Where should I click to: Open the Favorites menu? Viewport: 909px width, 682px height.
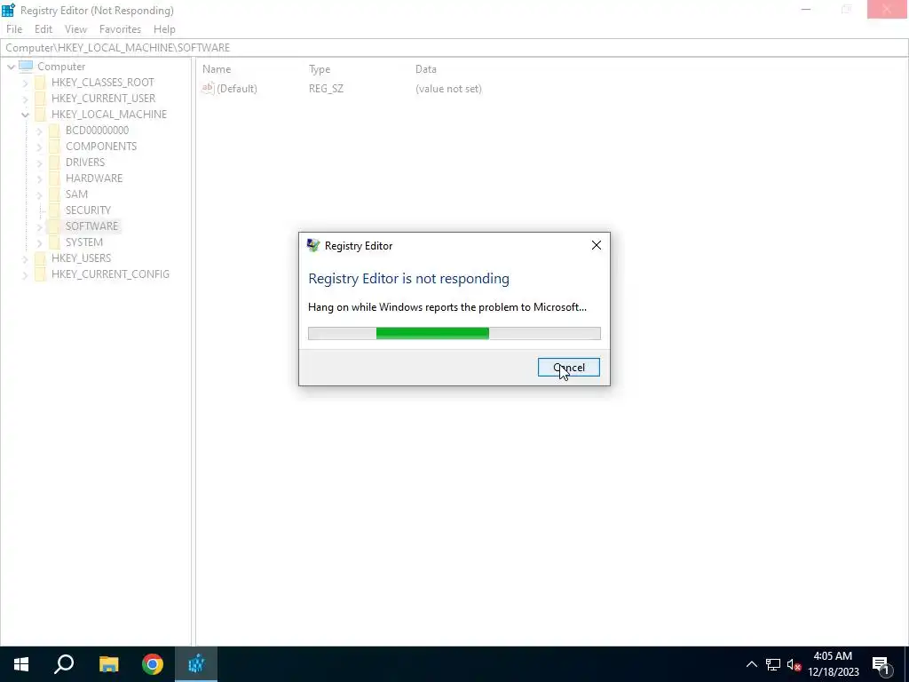pyautogui.click(x=120, y=29)
